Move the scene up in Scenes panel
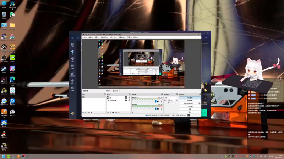Viewport: 284px width, 159px height. [89, 112]
